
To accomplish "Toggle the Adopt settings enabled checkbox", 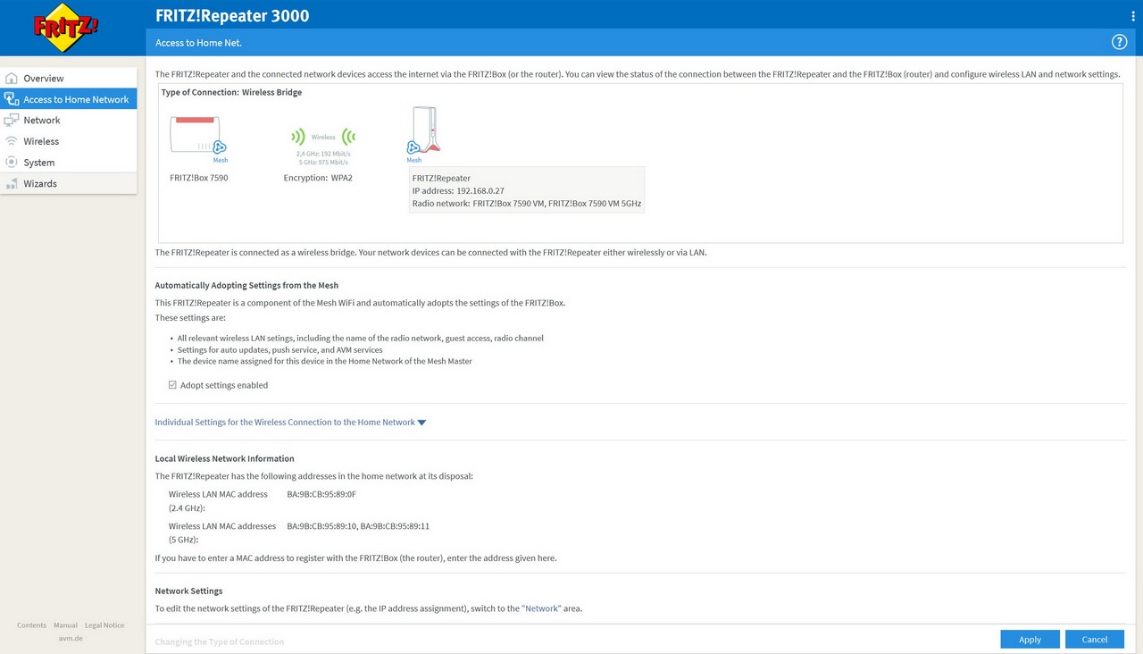I will pos(172,385).
